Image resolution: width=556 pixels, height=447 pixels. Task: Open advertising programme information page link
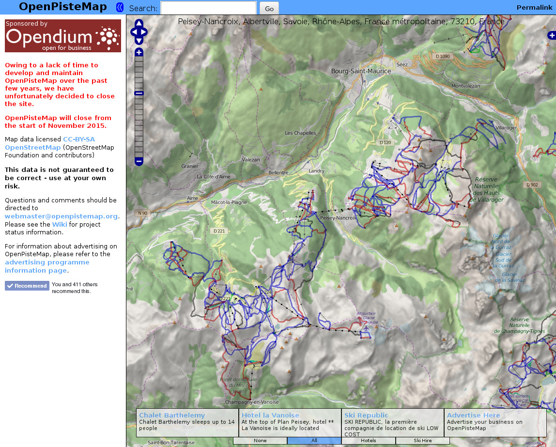pos(47,266)
